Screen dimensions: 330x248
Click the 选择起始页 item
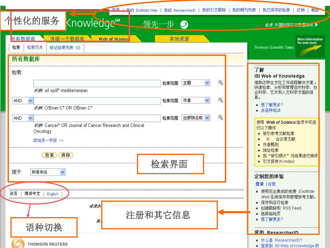[x=270, y=214]
